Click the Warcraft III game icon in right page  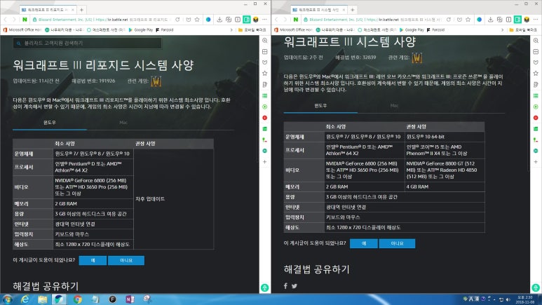[x=417, y=57]
